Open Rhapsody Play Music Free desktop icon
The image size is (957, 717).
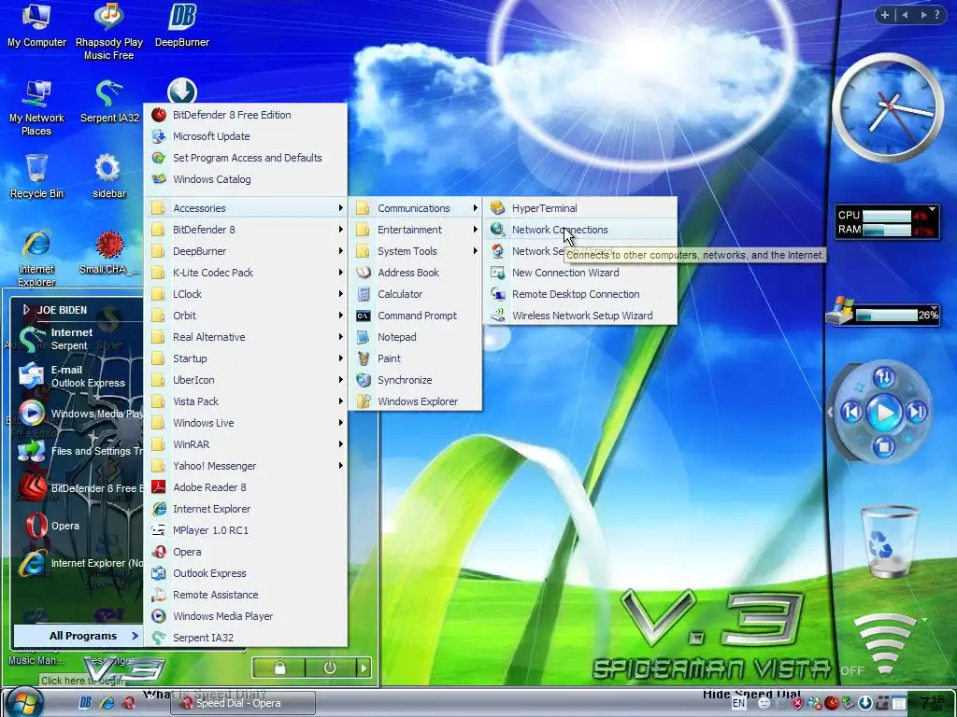(x=109, y=32)
